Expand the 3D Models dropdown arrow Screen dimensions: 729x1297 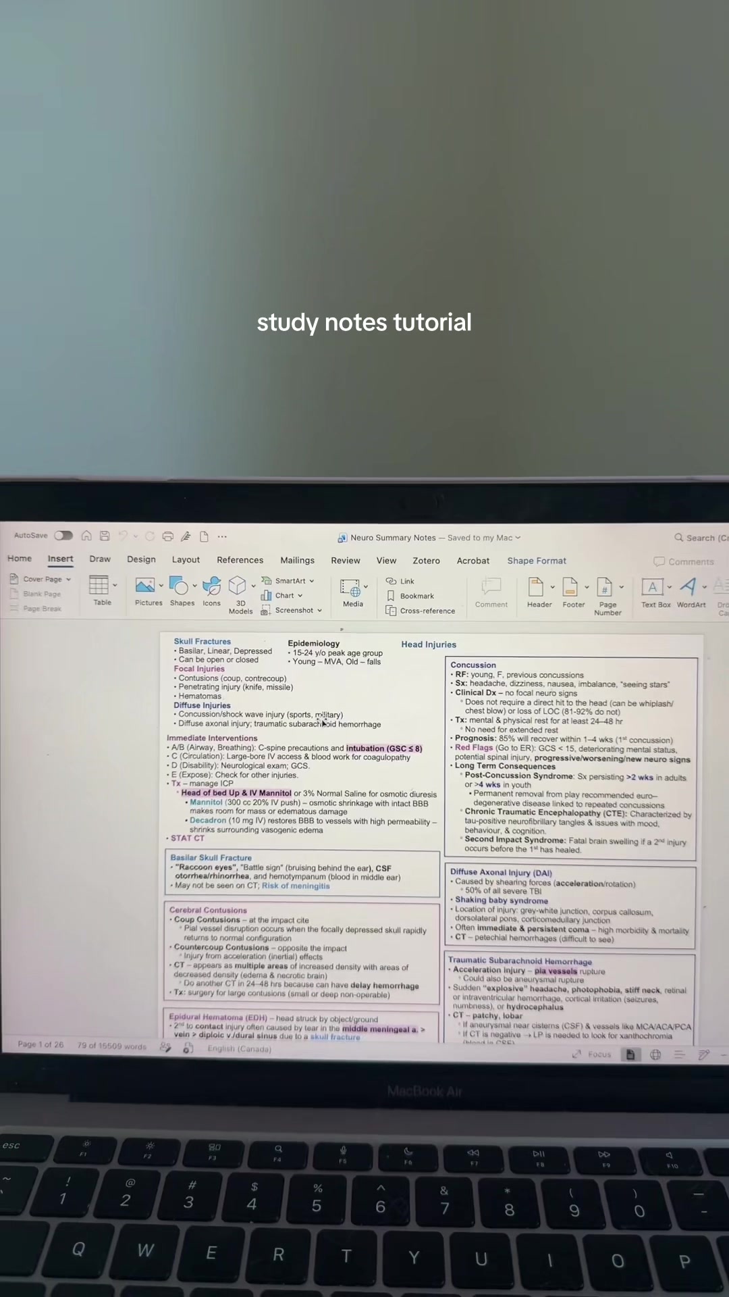(x=254, y=586)
